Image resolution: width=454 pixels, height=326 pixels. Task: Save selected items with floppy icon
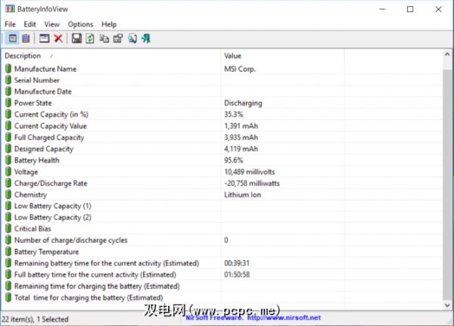pyautogui.click(x=76, y=39)
